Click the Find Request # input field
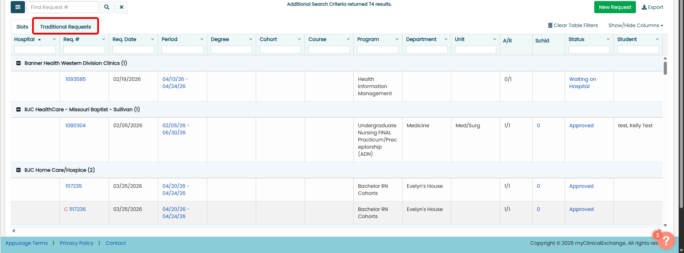This screenshot has width=684, height=253. (x=62, y=7)
